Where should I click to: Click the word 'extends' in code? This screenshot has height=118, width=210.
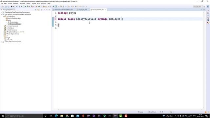[x=102, y=19]
